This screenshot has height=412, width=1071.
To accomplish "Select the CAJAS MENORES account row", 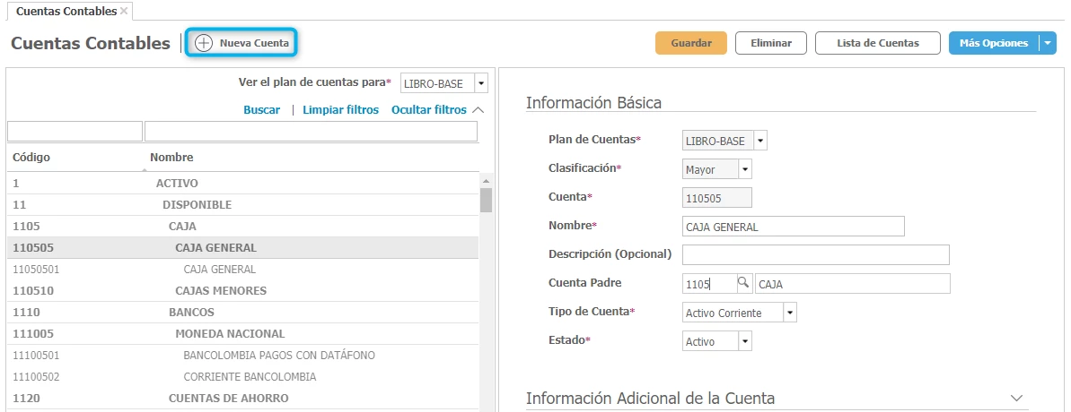I will (x=220, y=291).
